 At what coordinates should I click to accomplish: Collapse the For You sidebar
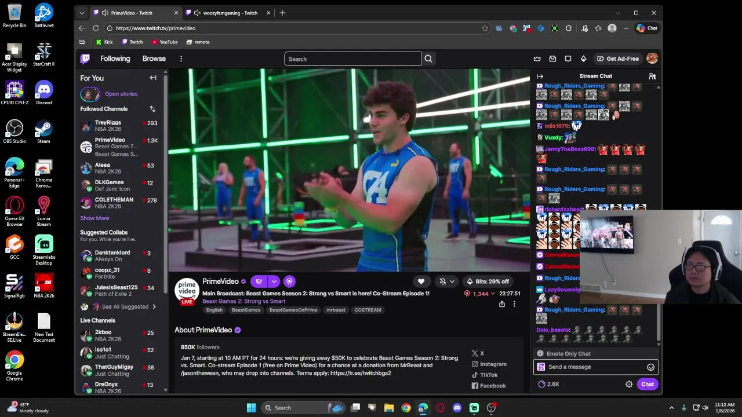(x=153, y=78)
